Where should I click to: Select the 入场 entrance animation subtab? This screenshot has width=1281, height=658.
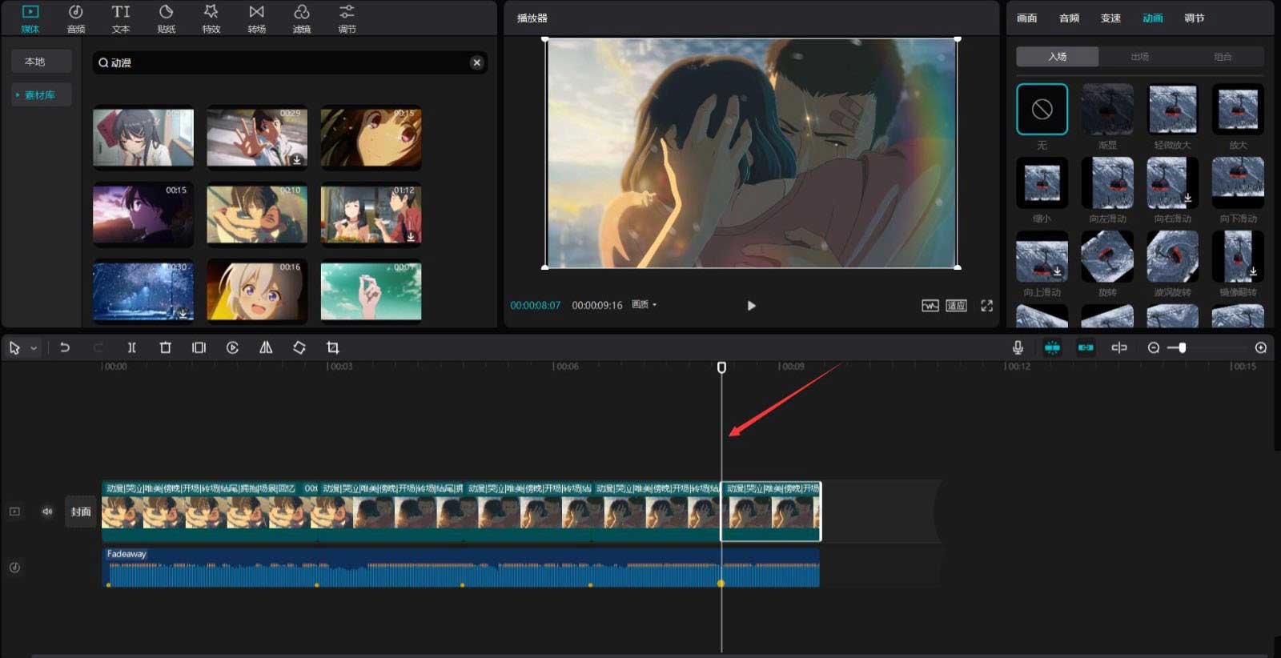(1058, 57)
